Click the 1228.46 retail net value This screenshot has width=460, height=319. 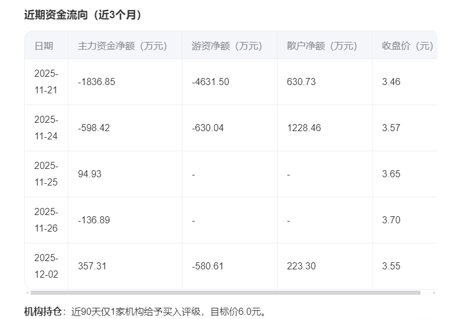[x=304, y=128]
